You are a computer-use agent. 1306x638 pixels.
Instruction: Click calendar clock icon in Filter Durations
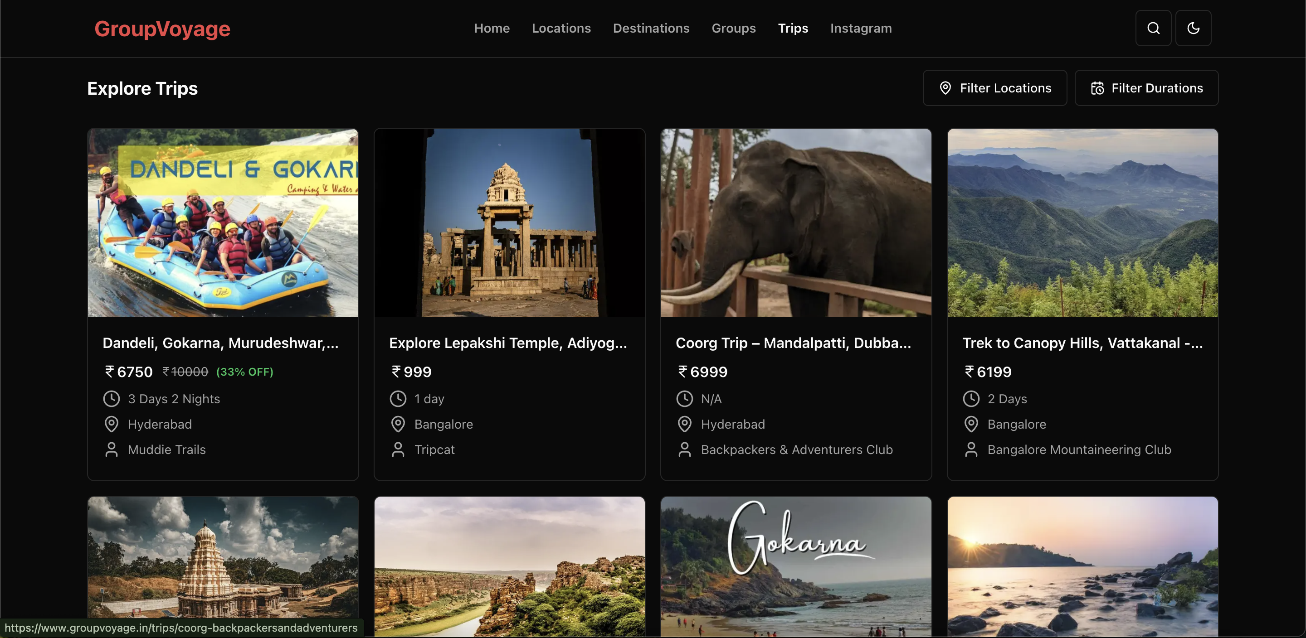tap(1097, 88)
